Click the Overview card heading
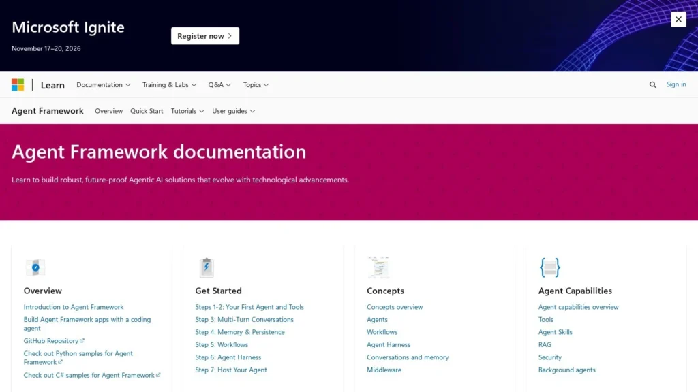 tap(43, 291)
